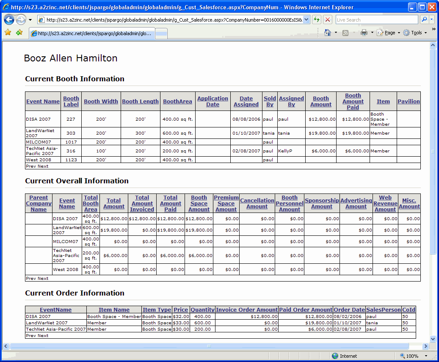Sort by Sponsorship Amount header
This screenshot has width=439, height=362.
click(x=322, y=203)
